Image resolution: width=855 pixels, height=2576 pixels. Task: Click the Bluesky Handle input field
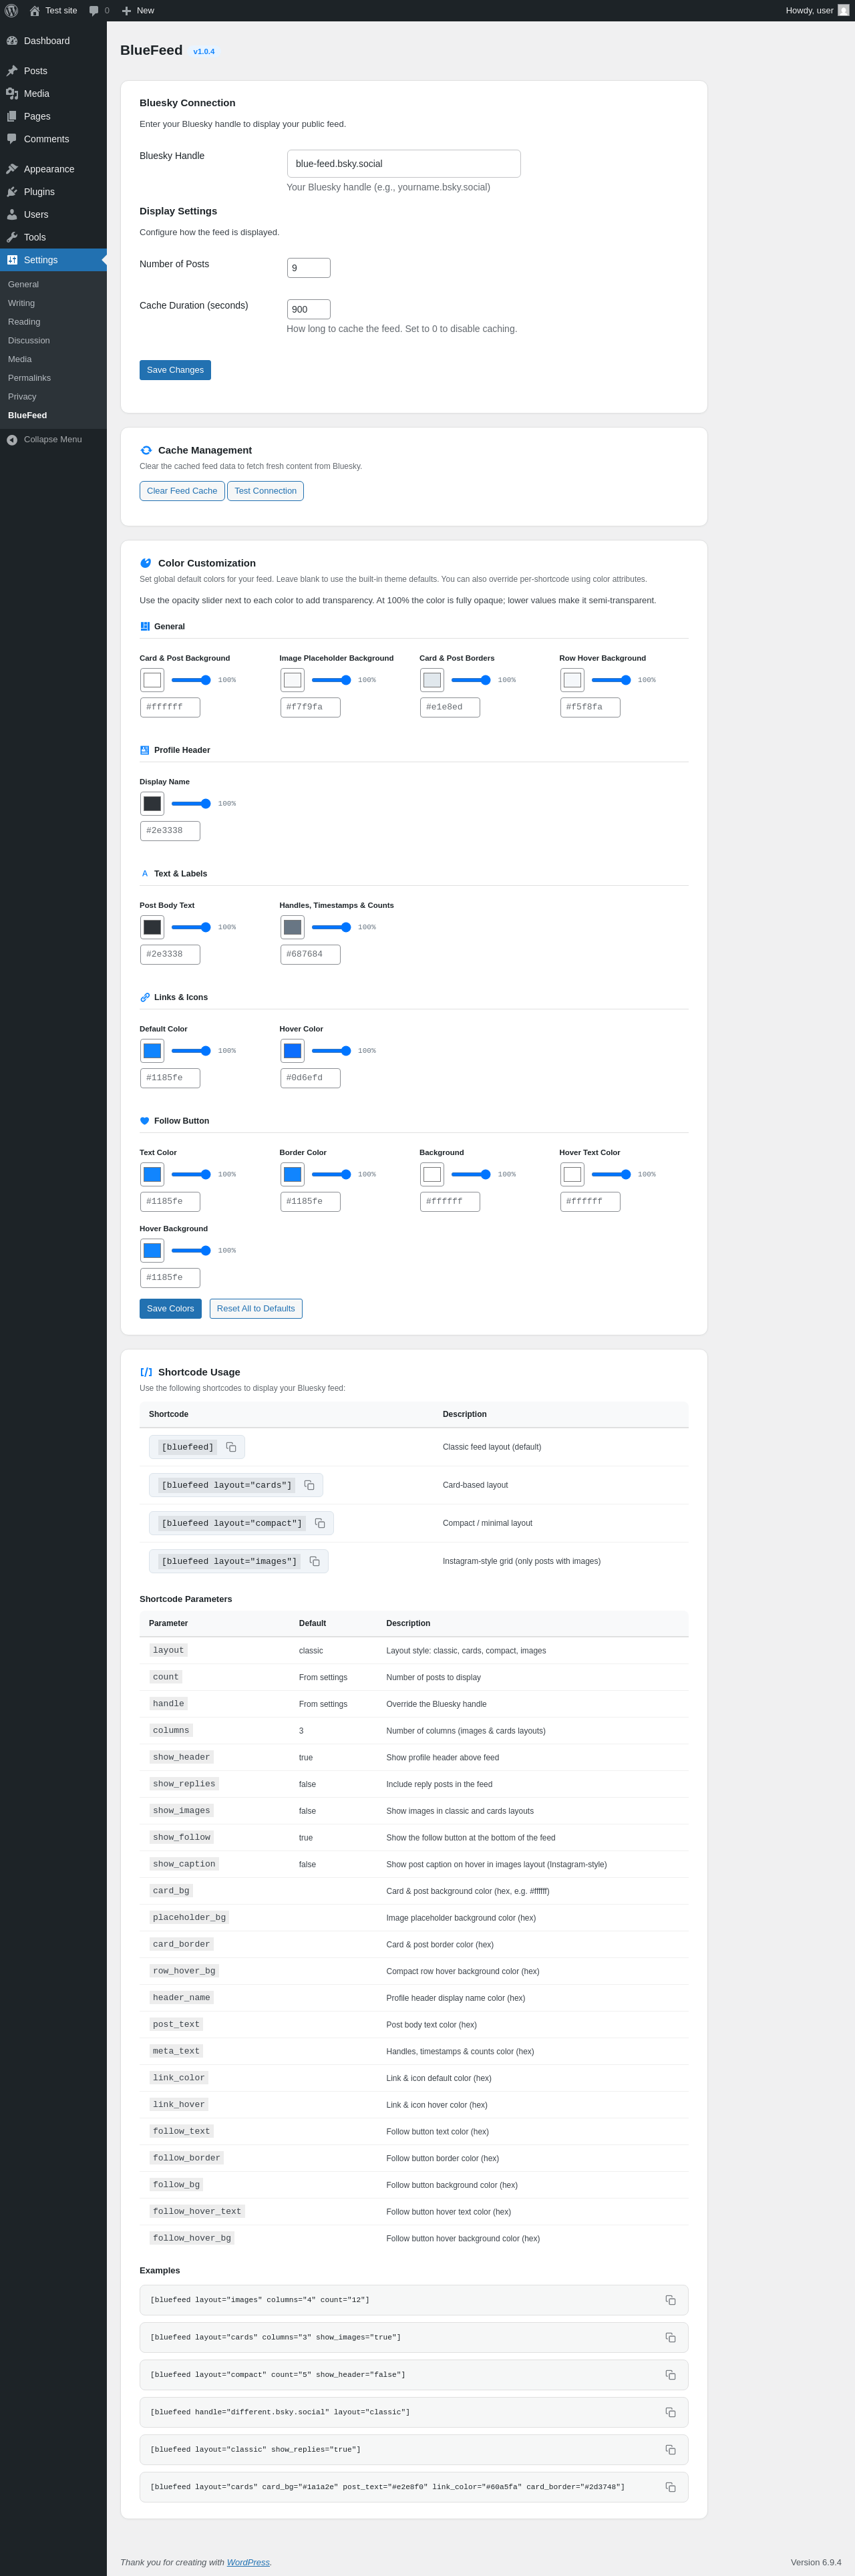point(404,164)
